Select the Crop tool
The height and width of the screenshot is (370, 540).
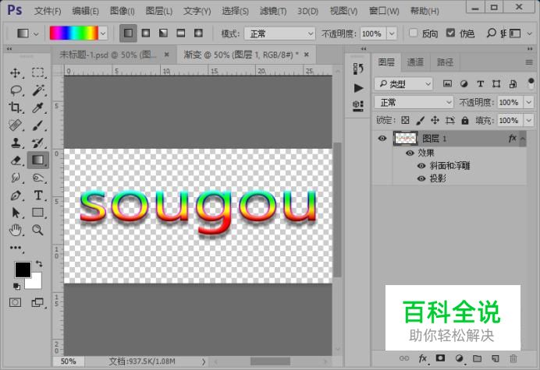point(15,107)
